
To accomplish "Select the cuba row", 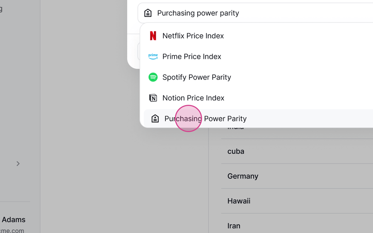I will 297,151.
